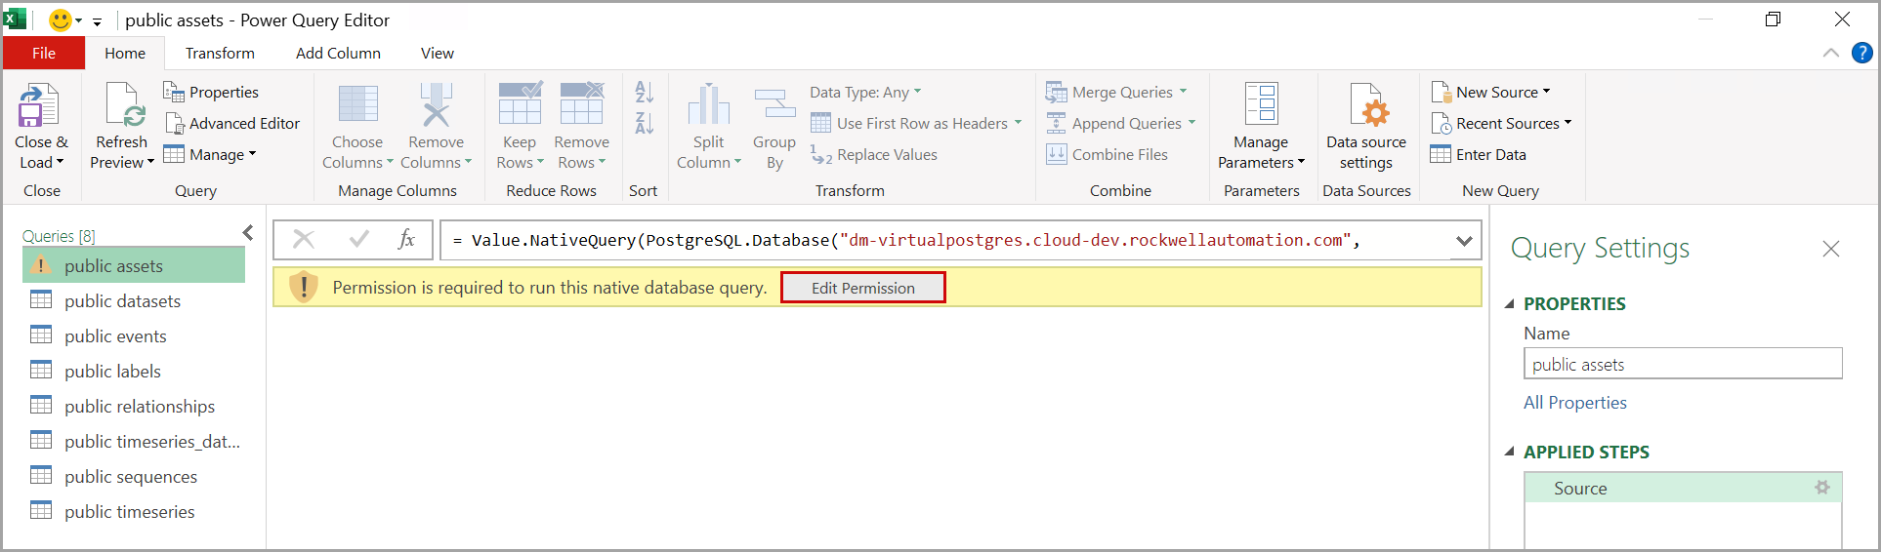Click the Edit Permission button

click(862, 288)
